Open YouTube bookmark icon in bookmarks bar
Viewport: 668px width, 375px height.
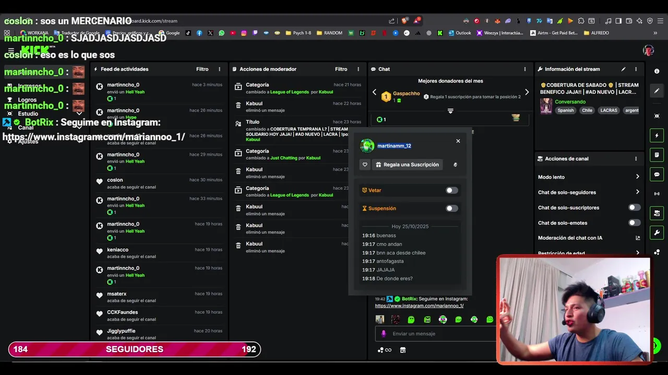coord(233,33)
